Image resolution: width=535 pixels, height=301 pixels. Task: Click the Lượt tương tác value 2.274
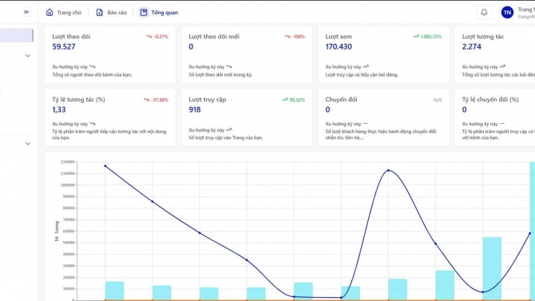point(472,47)
